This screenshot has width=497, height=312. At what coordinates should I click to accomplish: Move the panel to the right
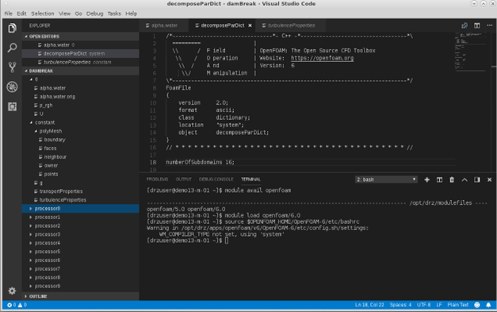coord(476,179)
